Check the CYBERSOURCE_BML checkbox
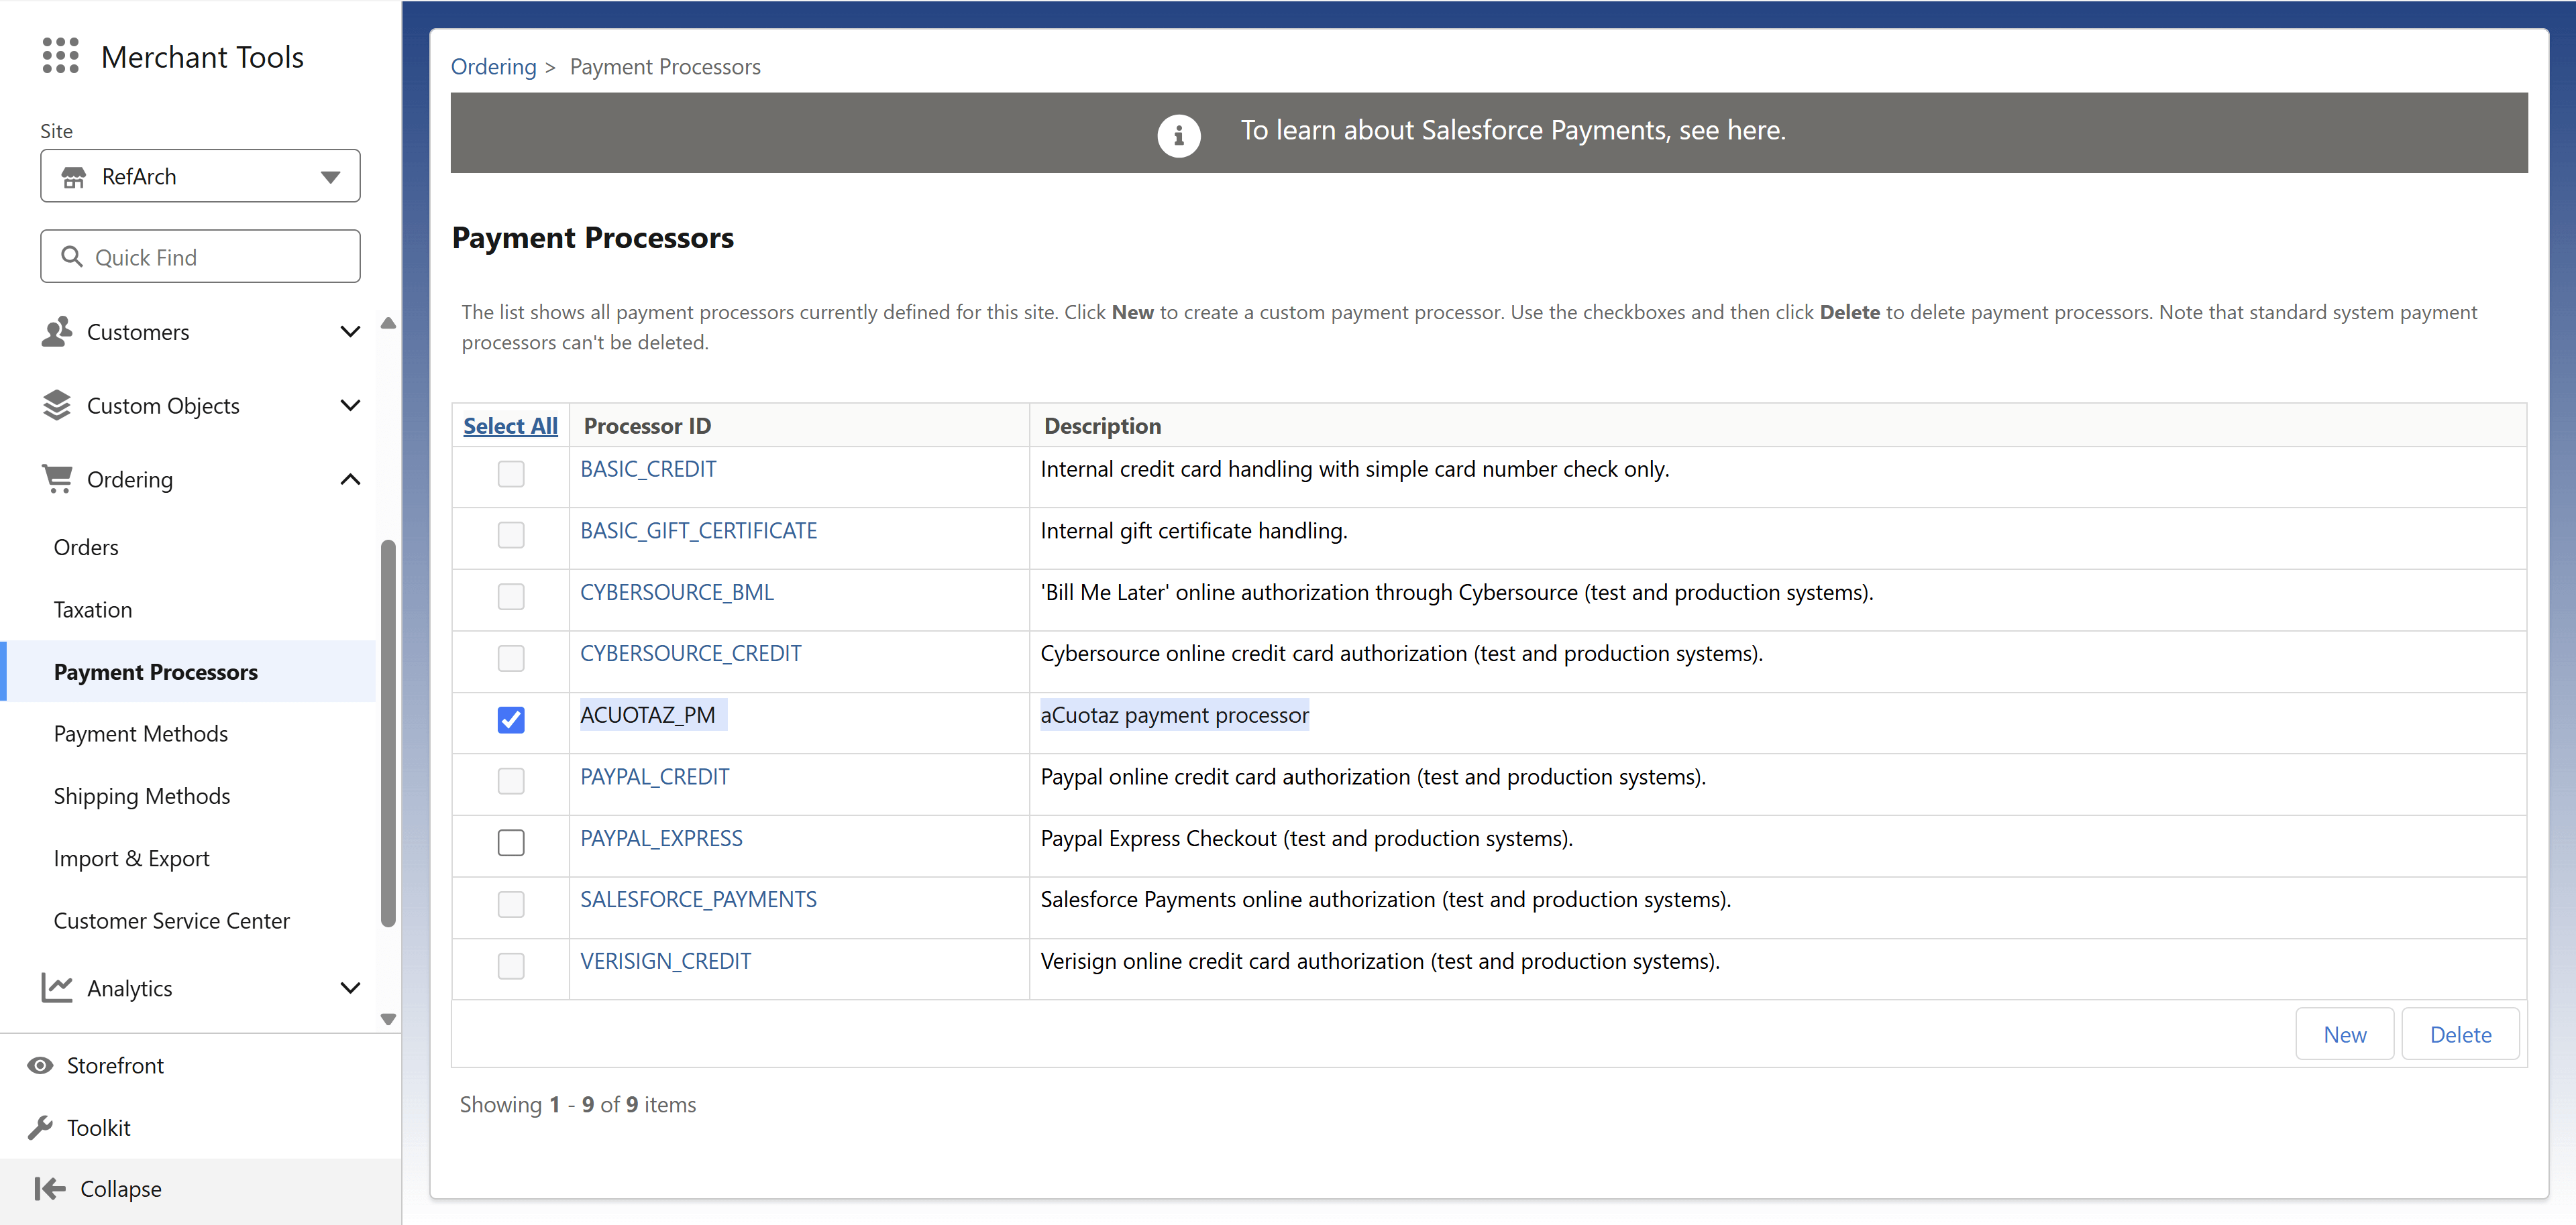Viewport: 2576px width, 1225px height. (511, 597)
